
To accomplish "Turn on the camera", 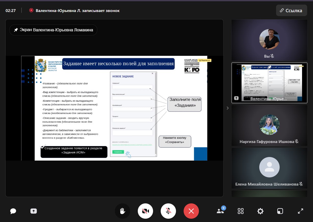I will [x=145, y=211].
